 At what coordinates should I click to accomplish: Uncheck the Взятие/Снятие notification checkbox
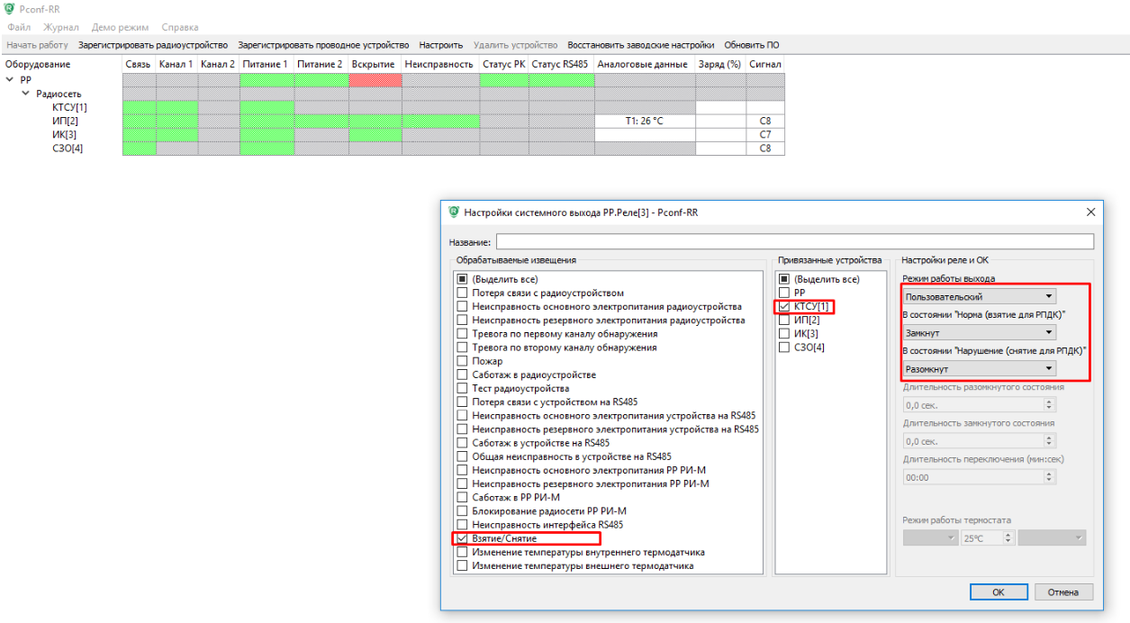click(x=463, y=538)
